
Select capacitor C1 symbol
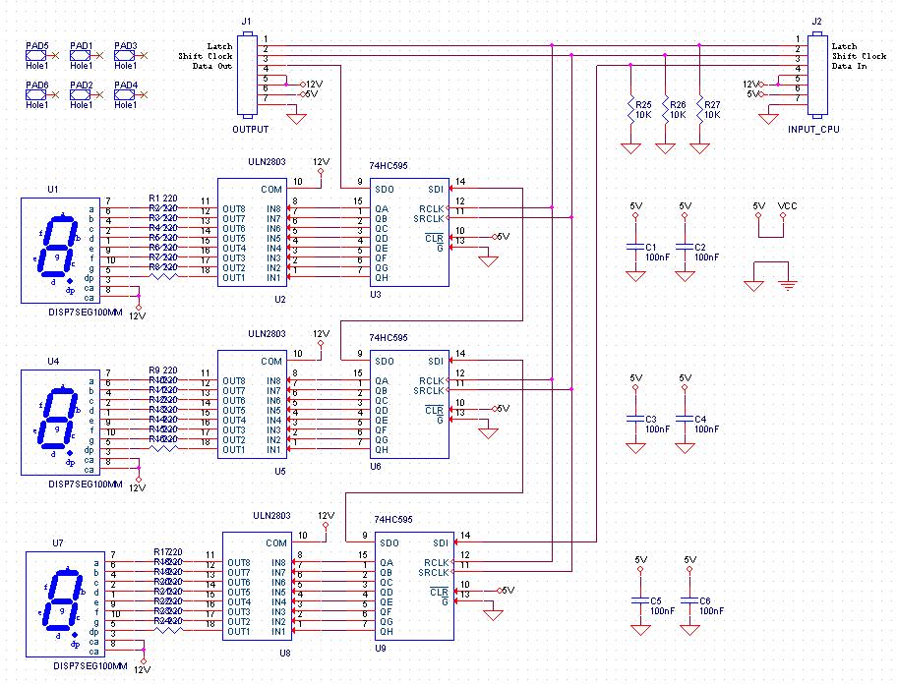point(635,247)
